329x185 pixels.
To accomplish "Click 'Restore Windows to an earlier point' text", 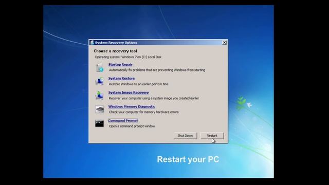I will point(139,84).
